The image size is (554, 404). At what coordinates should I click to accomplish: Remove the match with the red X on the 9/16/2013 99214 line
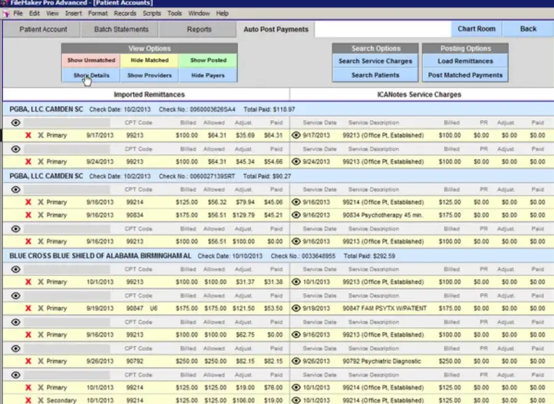(28, 202)
